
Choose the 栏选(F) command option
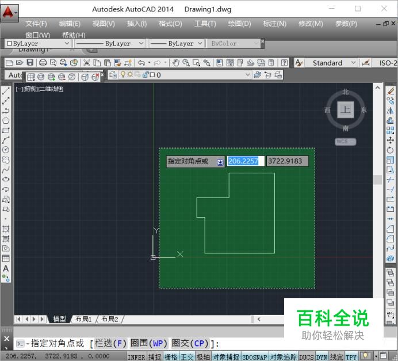110,344
